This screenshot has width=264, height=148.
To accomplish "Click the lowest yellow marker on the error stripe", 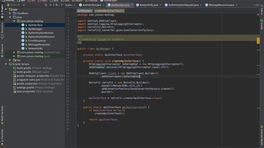I will coord(258,108).
